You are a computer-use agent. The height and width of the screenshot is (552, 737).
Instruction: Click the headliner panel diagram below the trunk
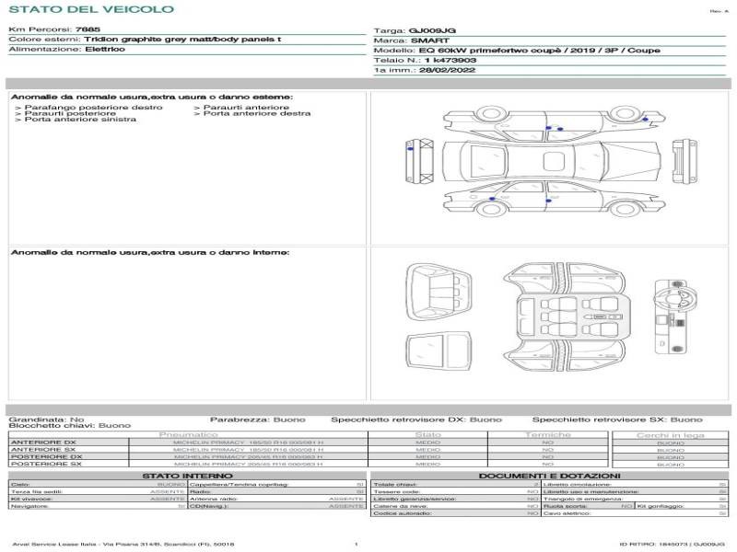pos(439,351)
